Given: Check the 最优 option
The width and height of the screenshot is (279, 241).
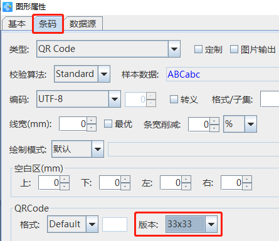Looking at the screenshot, I should point(108,124).
